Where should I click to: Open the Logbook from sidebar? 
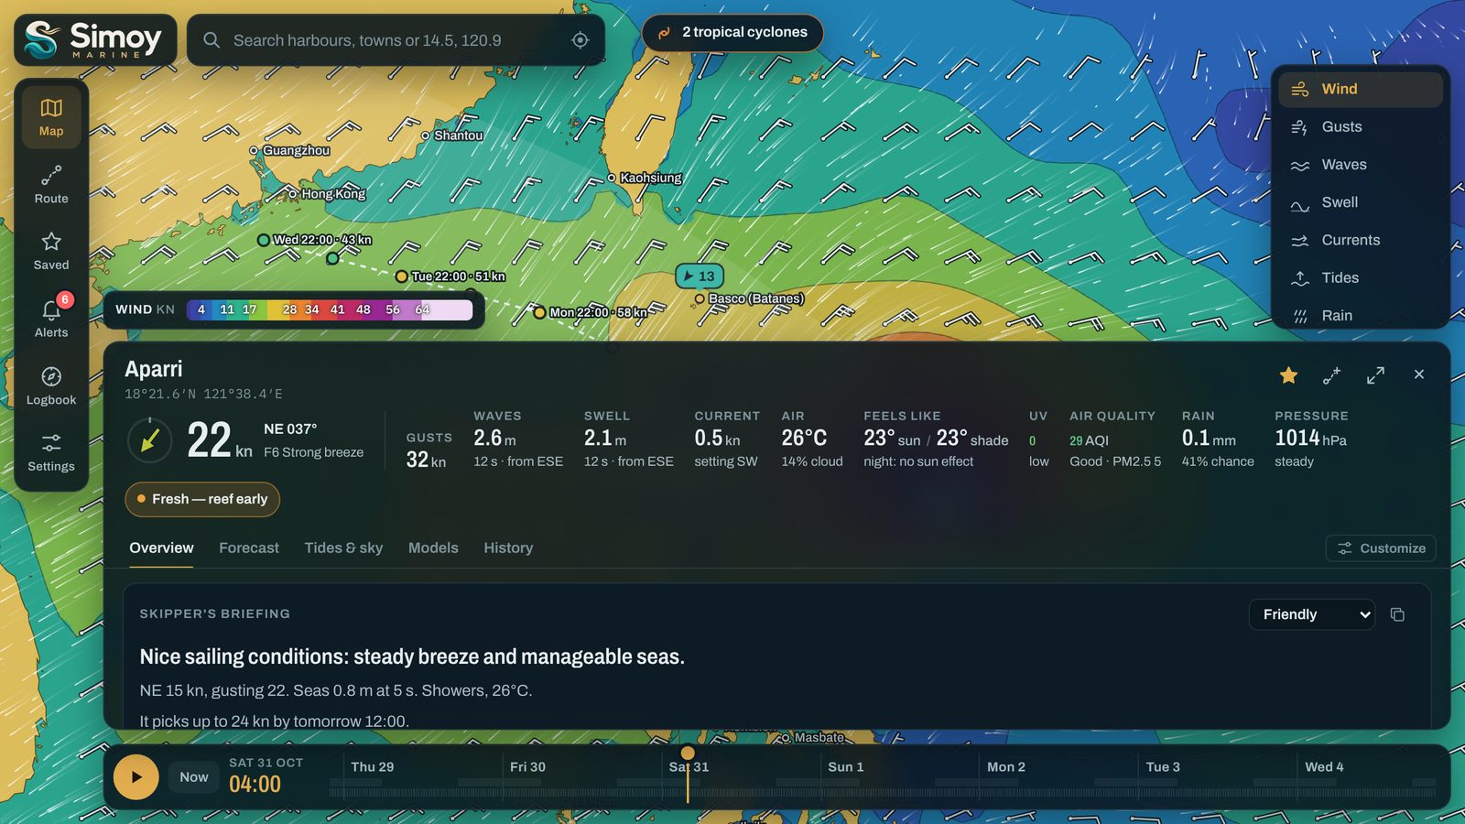(51, 385)
